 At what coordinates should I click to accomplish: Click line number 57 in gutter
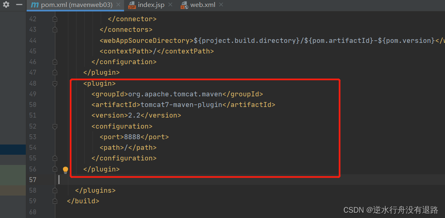coord(33,180)
